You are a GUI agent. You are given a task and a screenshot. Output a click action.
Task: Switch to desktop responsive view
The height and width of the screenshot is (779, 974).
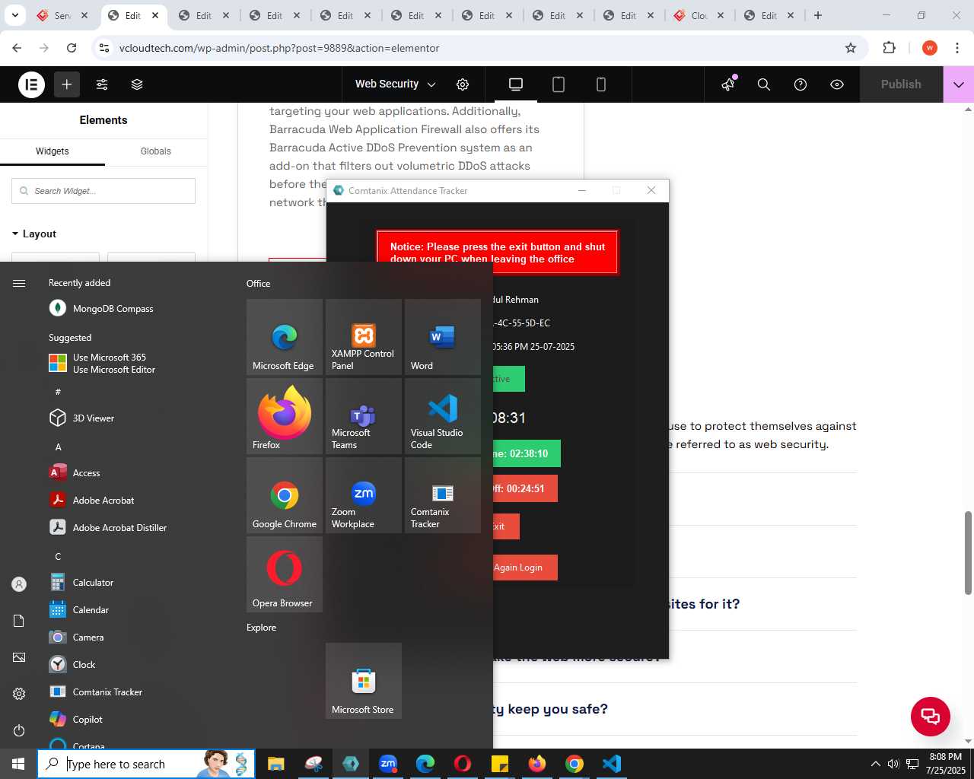click(x=516, y=84)
